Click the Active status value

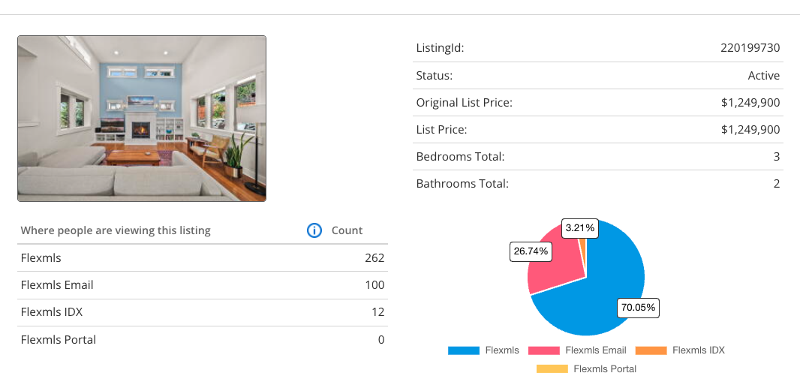point(764,76)
